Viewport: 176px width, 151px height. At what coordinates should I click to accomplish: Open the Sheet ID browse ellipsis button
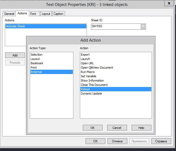pyautogui.click(x=143, y=27)
